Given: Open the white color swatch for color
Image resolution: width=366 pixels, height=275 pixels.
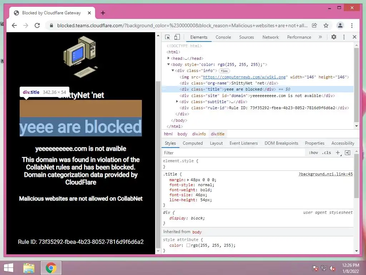Looking at the screenshot, I should [188, 245].
